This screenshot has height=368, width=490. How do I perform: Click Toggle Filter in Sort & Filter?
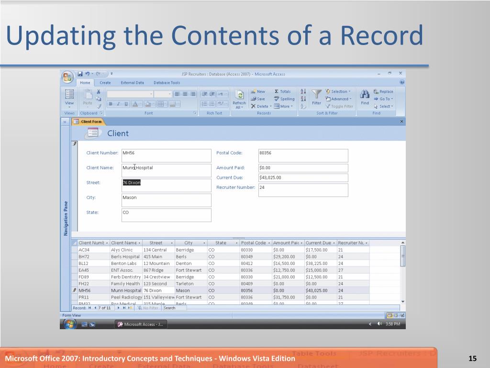click(339, 106)
